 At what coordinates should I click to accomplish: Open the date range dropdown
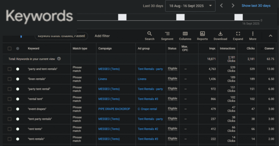pos(190,6)
